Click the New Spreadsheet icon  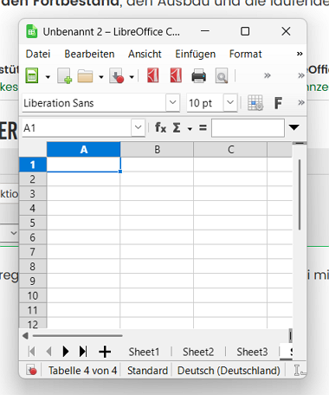click(32, 76)
